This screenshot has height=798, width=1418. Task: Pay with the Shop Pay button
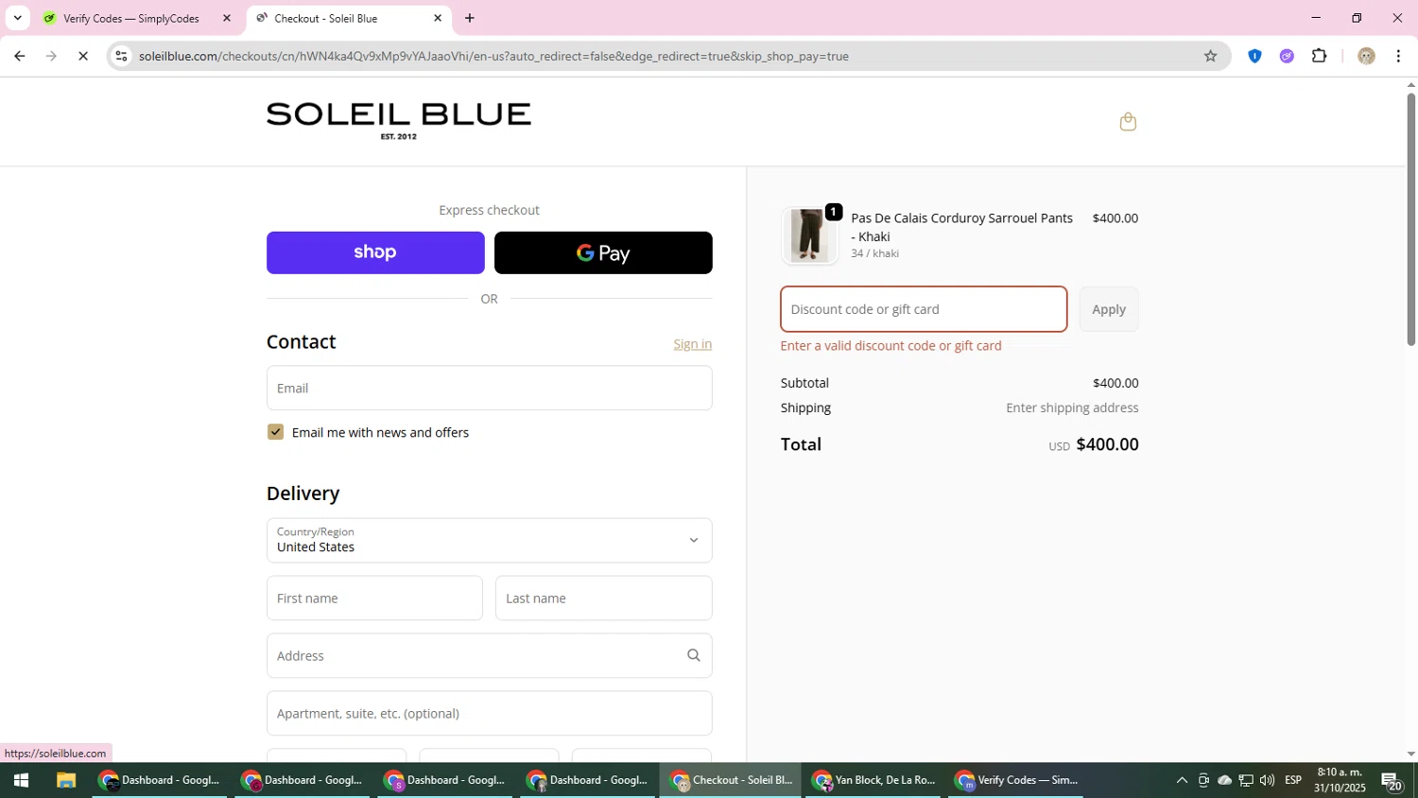[375, 252]
